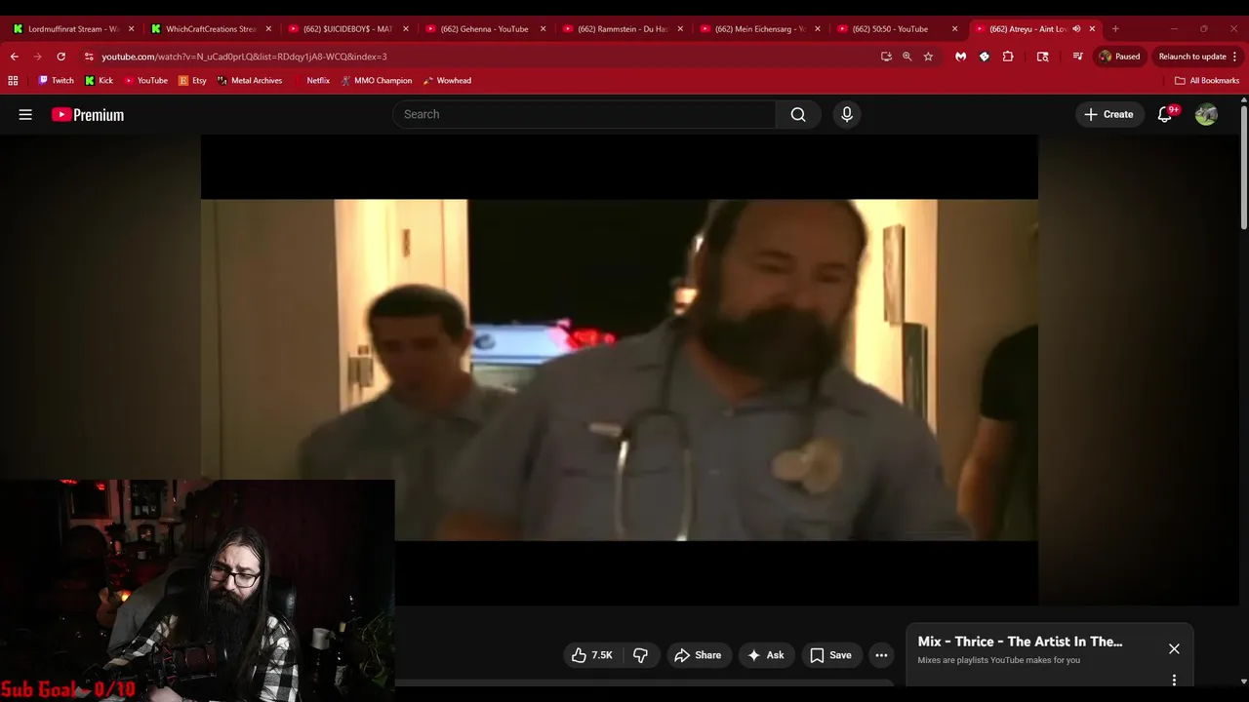Open the Paused profile button
Screen dimensions: 1249x702
(x=1119, y=57)
